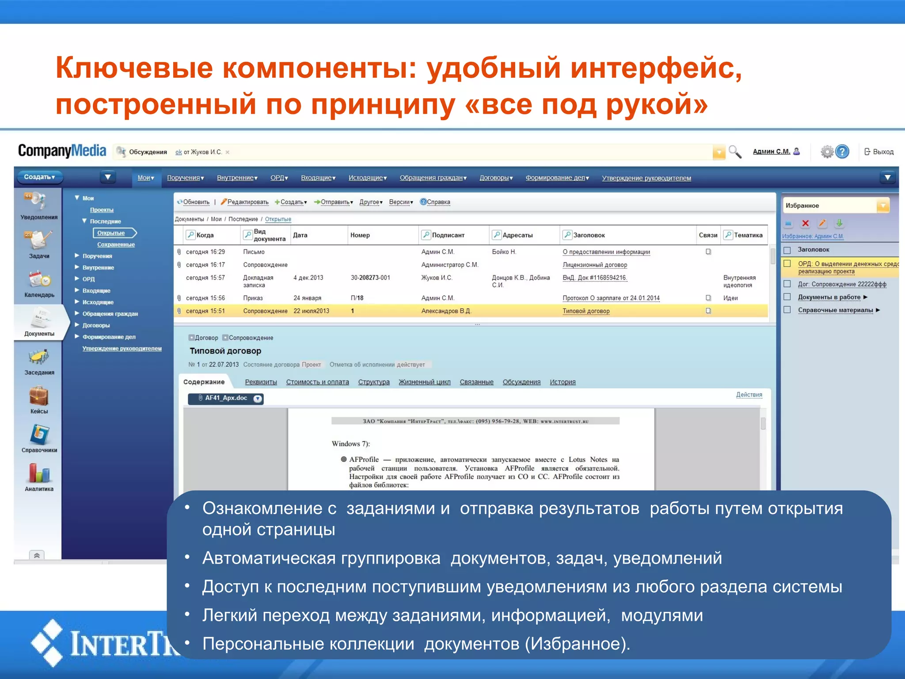
Task: Tick checkbox for Справочные материалы
Action: 787,309
